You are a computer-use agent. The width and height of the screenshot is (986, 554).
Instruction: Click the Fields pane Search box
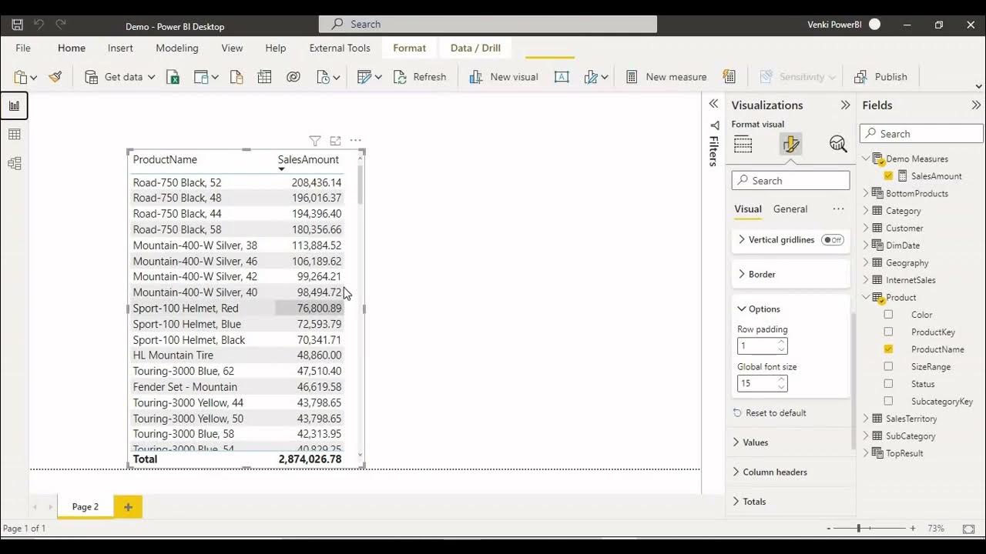pyautogui.click(x=921, y=134)
